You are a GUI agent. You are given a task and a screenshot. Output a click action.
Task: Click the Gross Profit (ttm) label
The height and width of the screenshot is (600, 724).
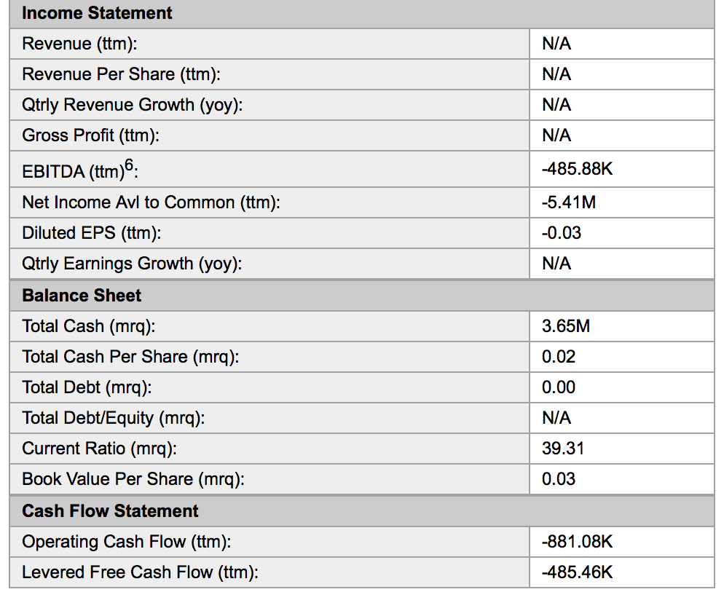(90, 135)
